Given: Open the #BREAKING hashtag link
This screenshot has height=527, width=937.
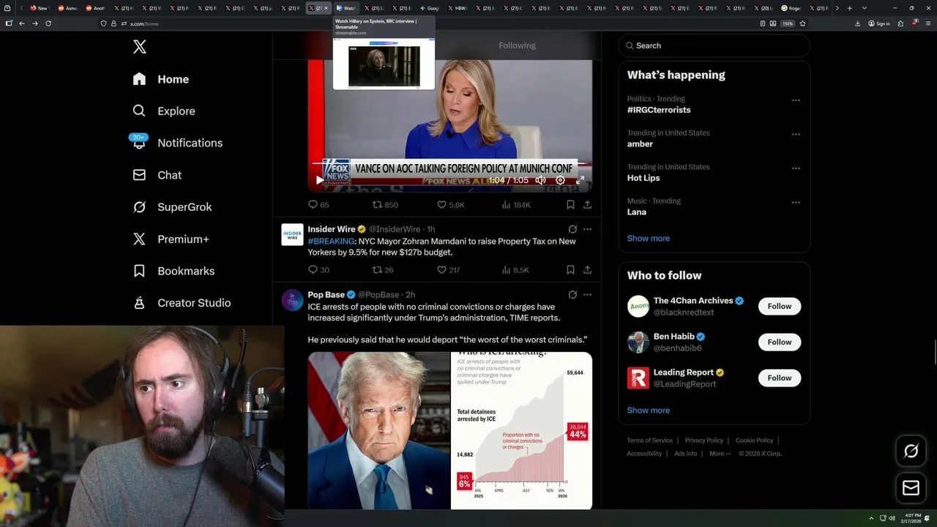Looking at the screenshot, I should 331,241.
